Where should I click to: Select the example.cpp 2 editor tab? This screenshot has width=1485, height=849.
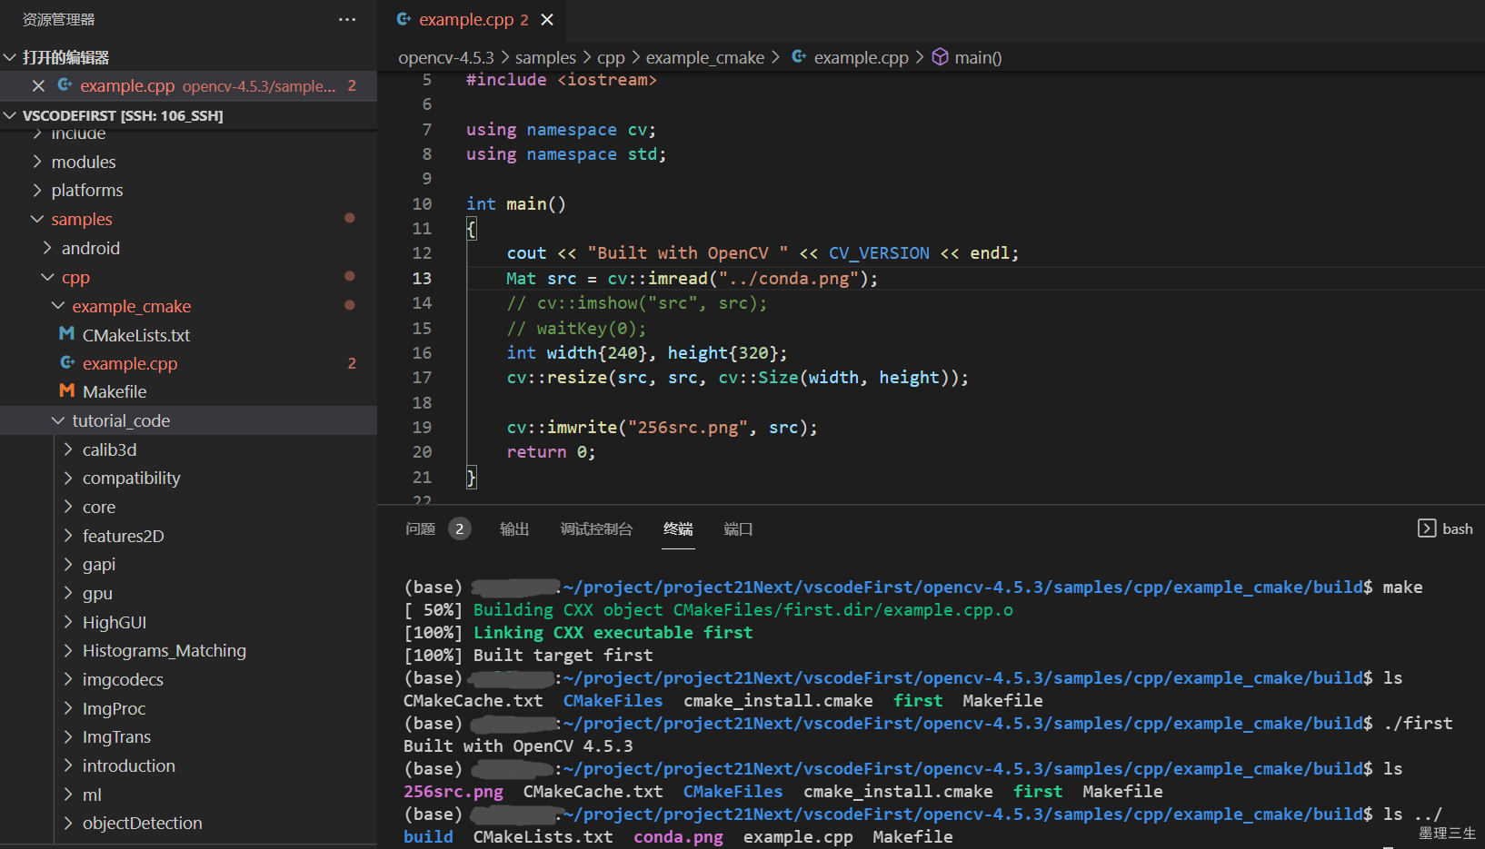tap(473, 19)
